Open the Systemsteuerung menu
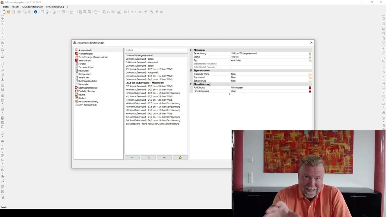Viewport: 386px width, 217px height. tap(55, 7)
